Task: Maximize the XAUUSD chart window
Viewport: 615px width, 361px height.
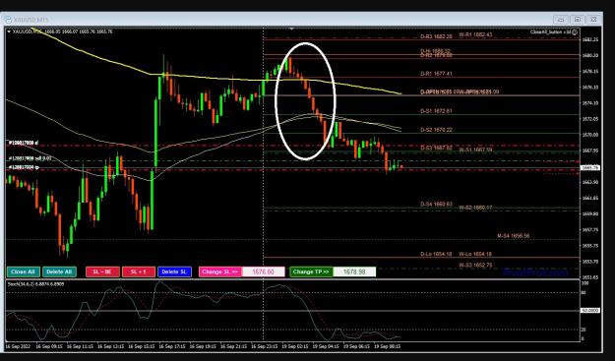Action: [x=578, y=20]
